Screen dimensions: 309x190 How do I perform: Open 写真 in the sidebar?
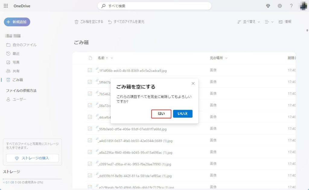point(16,62)
